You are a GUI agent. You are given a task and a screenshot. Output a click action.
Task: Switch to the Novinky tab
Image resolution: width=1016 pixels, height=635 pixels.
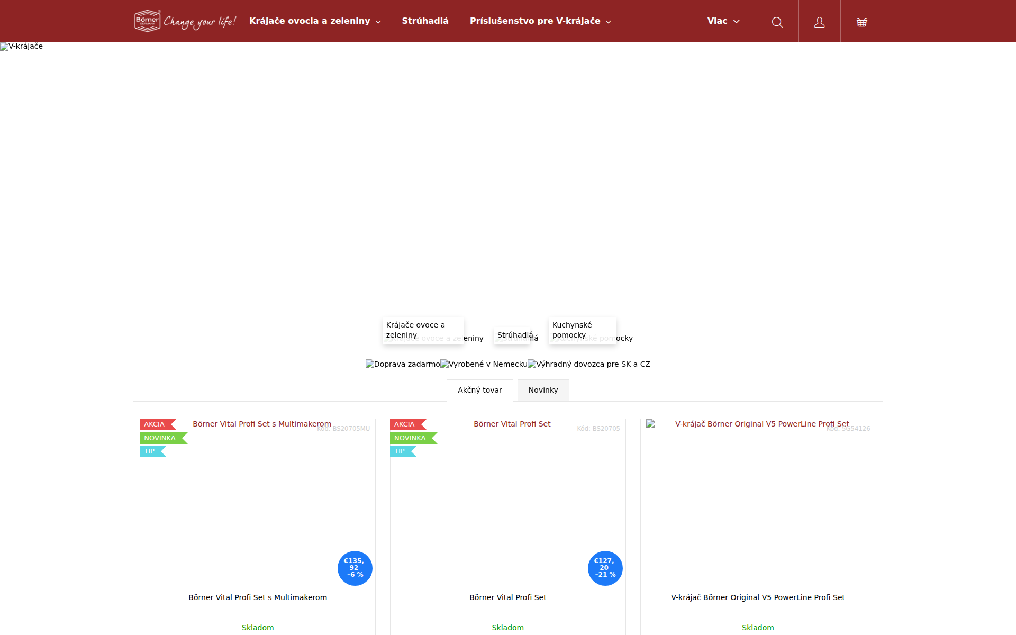coord(543,391)
